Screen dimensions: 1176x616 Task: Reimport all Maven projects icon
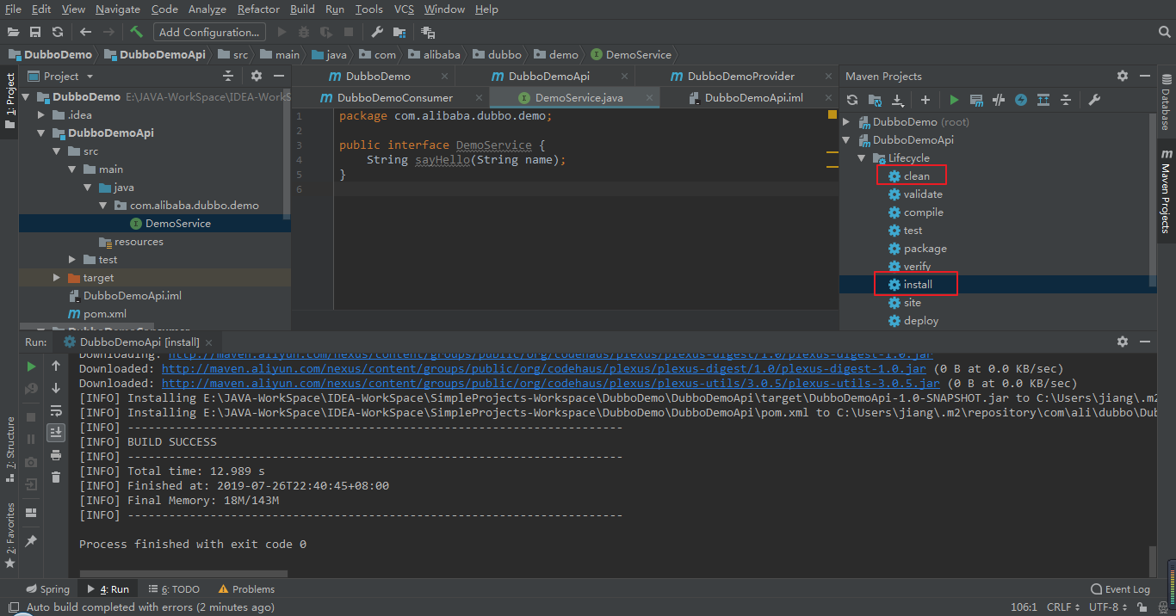852,100
